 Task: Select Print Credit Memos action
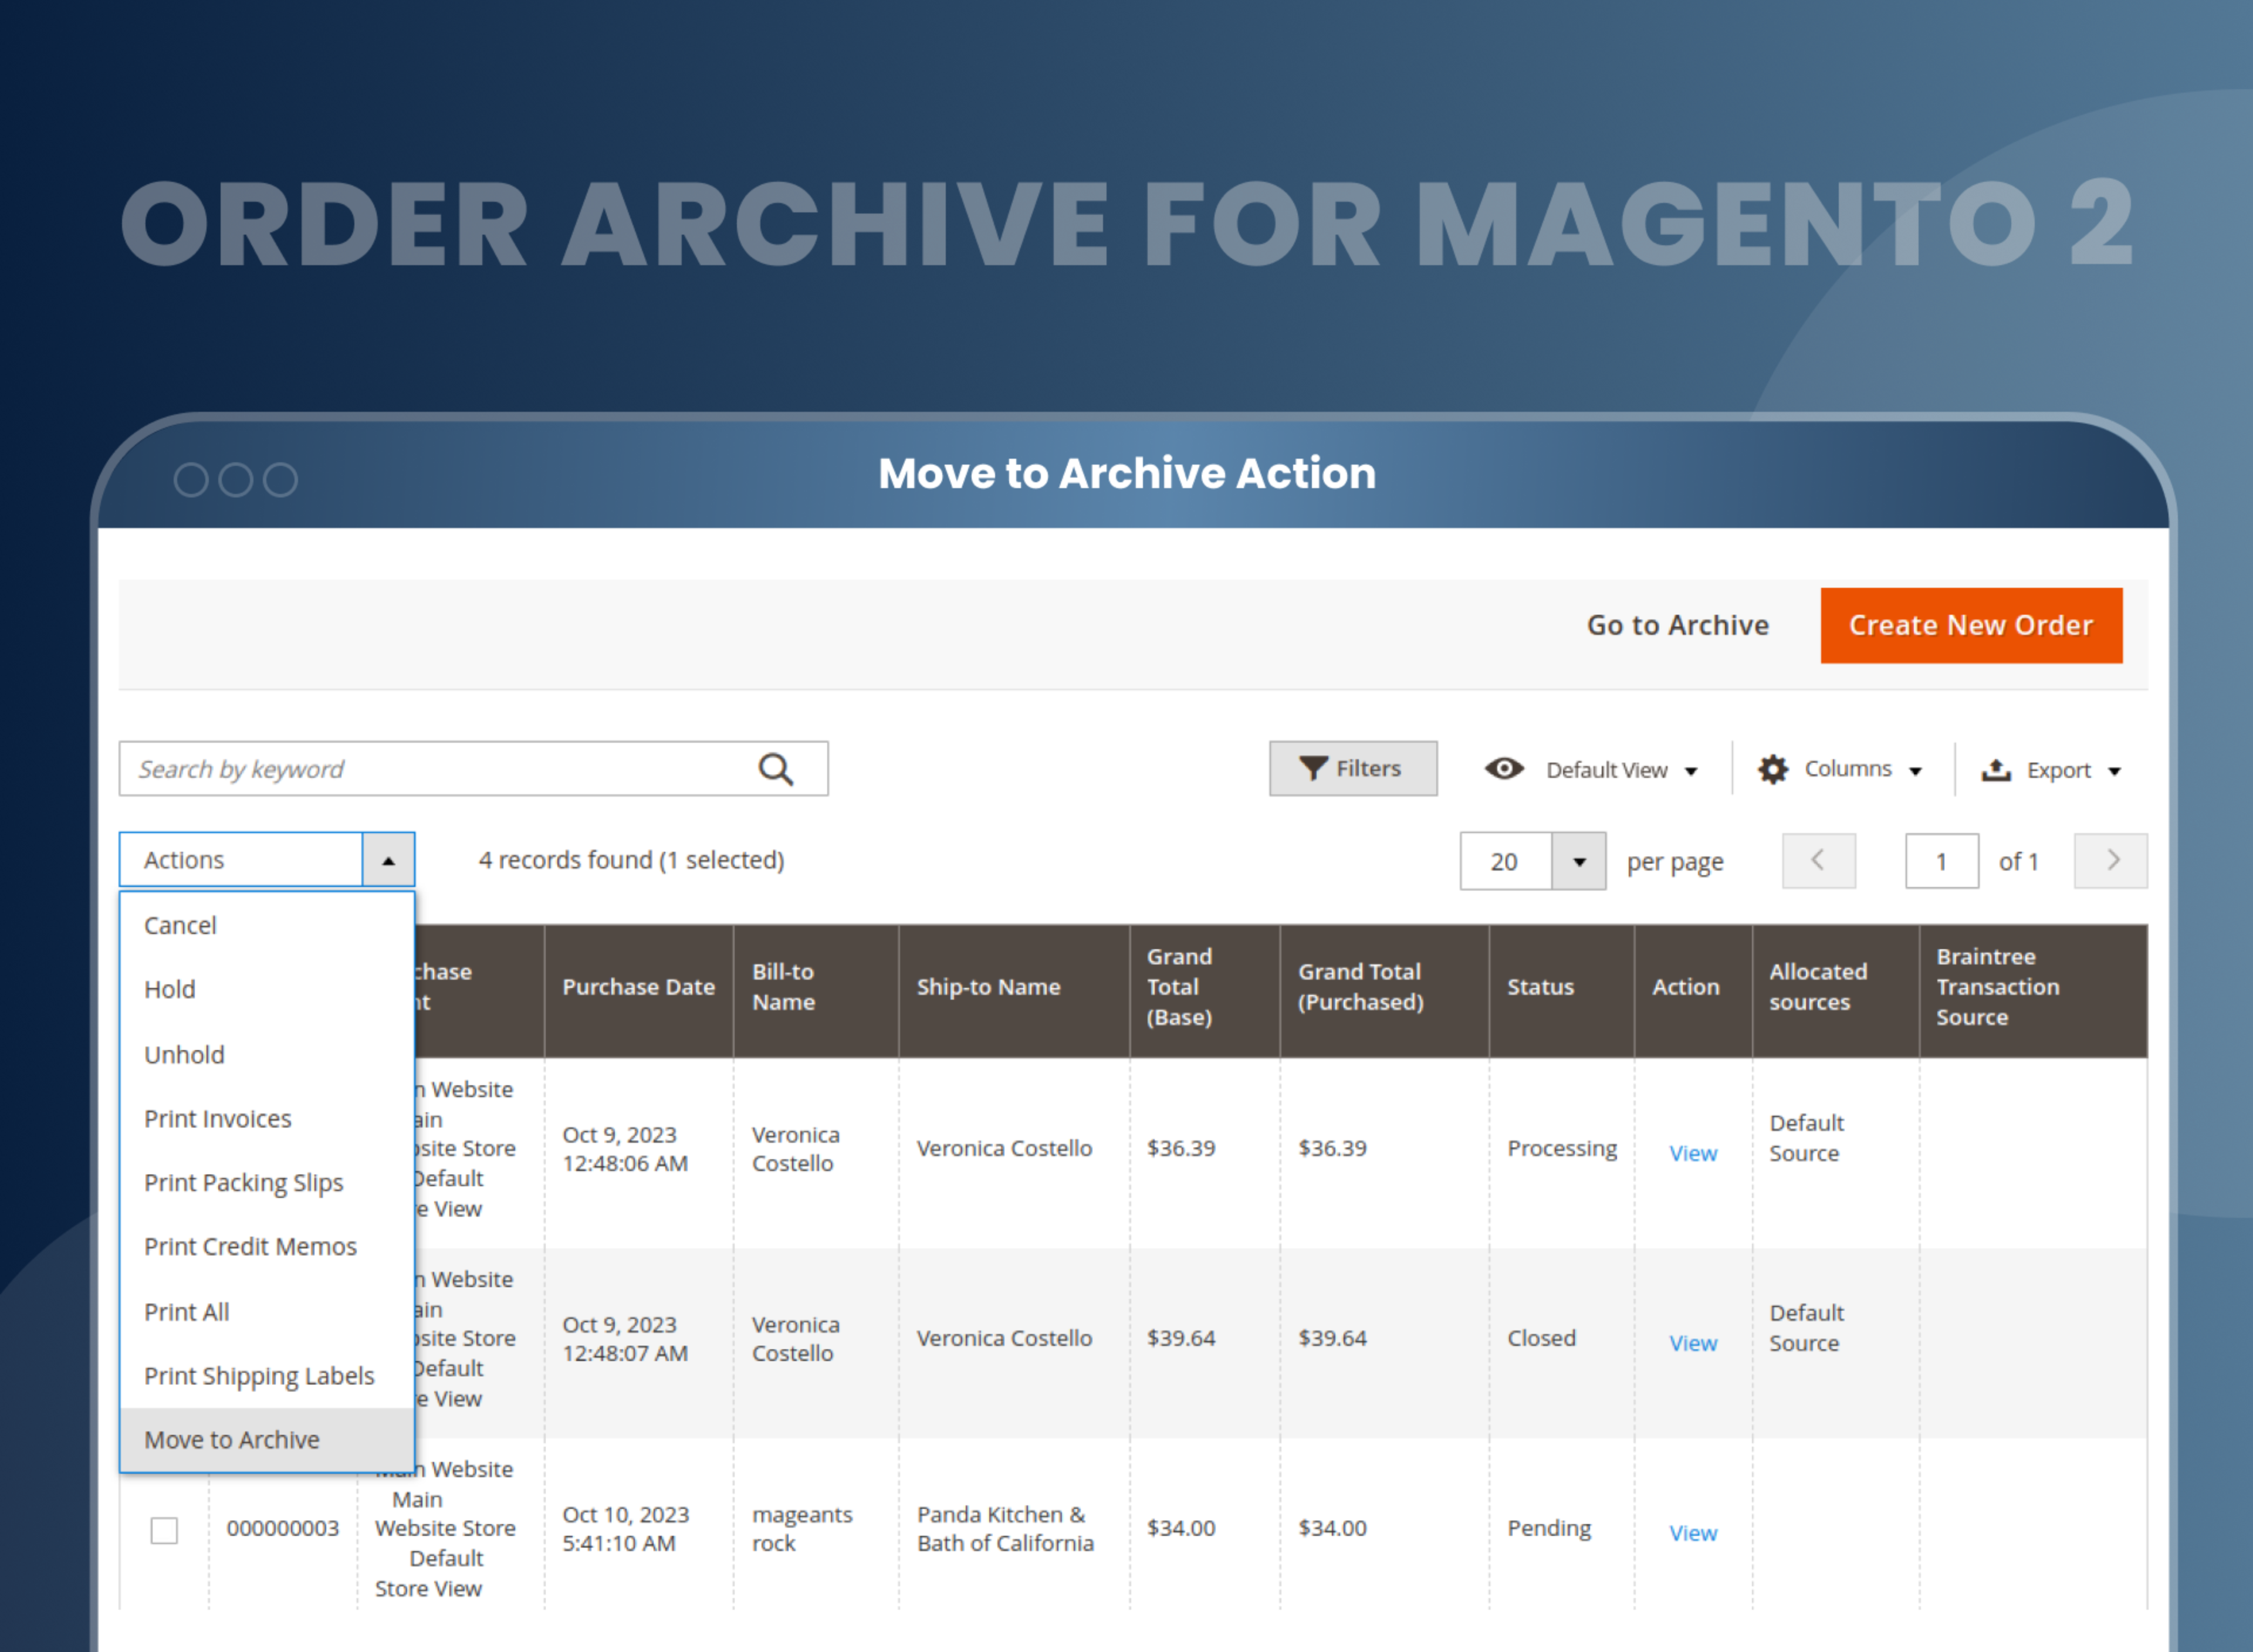[x=267, y=1246]
